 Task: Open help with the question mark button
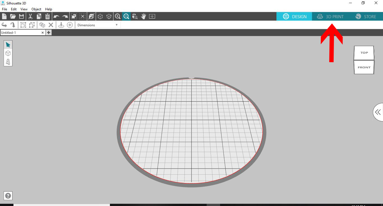point(8,196)
